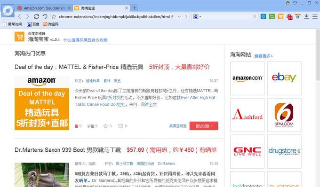Click the 男士马丁靴 tag
320x187 pixels.
(125, 164)
